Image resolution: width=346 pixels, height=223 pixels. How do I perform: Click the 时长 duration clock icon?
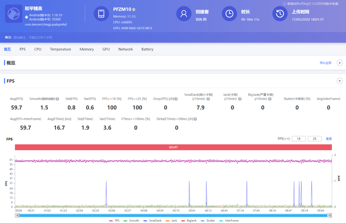pos(229,14)
